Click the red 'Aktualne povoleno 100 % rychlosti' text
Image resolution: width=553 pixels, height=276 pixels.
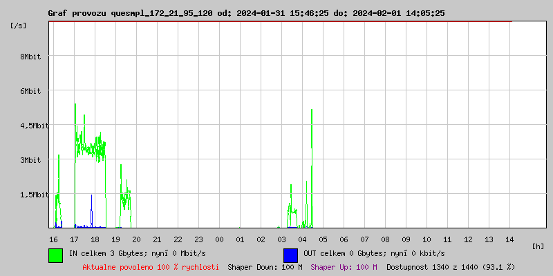point(151,266)
